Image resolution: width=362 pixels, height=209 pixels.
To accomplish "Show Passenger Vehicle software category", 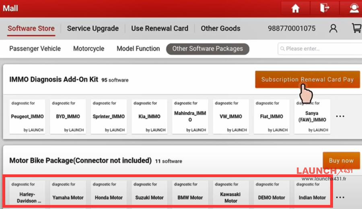I will [35, 49].
